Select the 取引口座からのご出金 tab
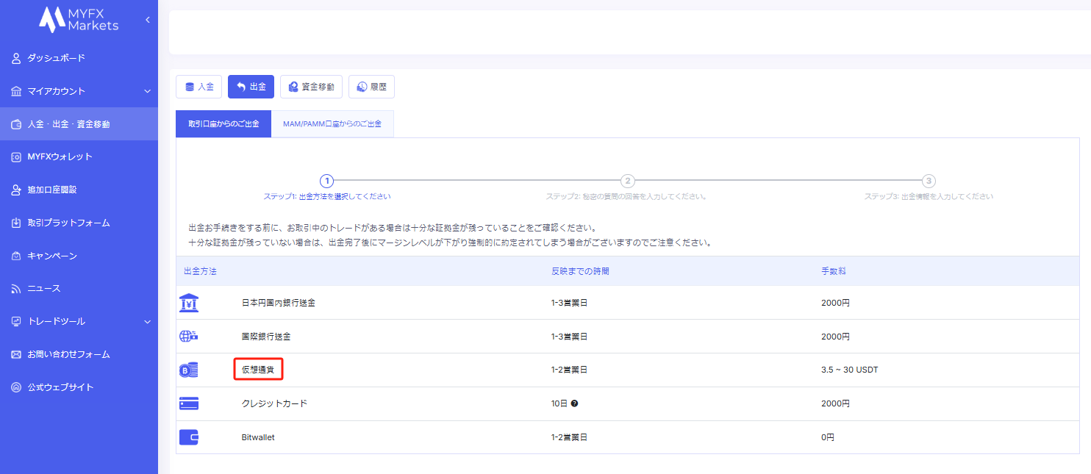Screen dimensions: 1091x474 (x=223, y=124)
